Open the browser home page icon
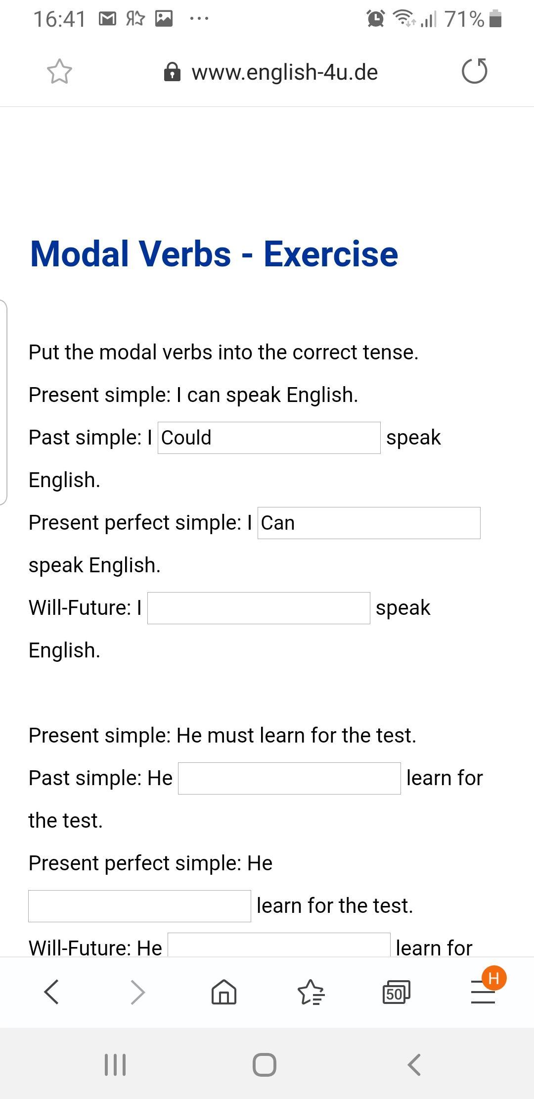Image resolution: width=534 pixels, height=1099 pixels. 224,992
